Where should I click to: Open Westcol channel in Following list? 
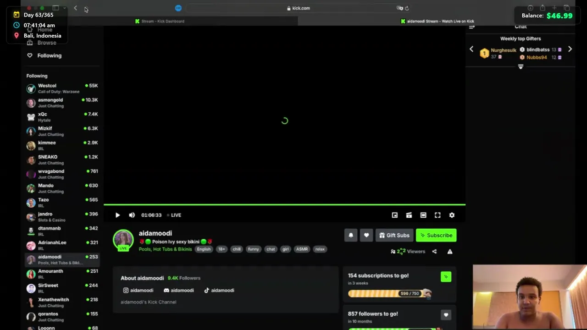click(62, 88)
